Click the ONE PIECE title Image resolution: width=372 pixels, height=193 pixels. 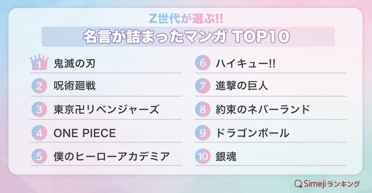pyautogui.click(x=85, y=133)
